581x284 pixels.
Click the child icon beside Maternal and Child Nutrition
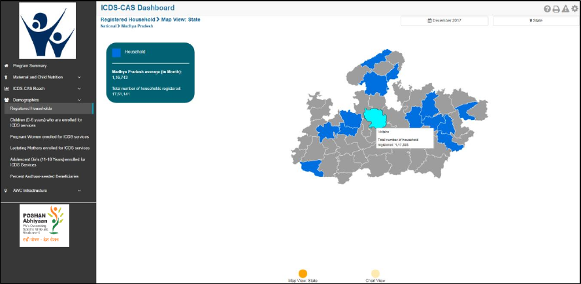[6, 78]
